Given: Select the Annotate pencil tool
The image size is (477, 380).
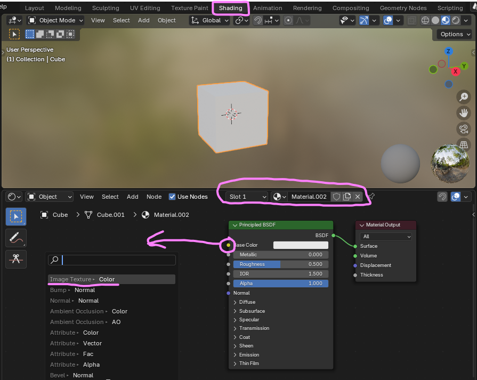Looking at the screenshot, I should tap(15, 238).
